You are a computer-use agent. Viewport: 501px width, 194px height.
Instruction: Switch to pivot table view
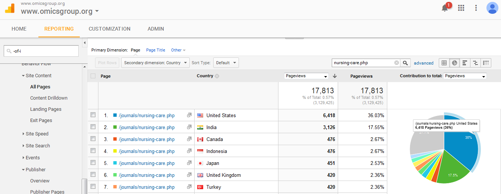click(486, 63)
